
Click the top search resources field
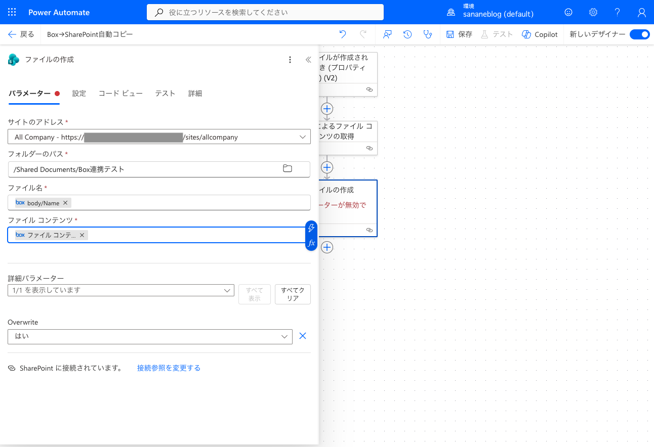[x=265, y=12]
